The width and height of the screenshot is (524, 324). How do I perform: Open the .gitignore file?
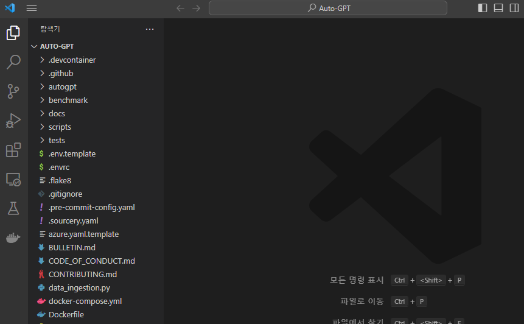click(96, 194)
